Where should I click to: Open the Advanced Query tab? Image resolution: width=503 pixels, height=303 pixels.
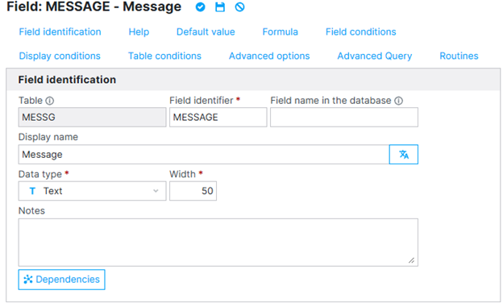coord(375,56)
